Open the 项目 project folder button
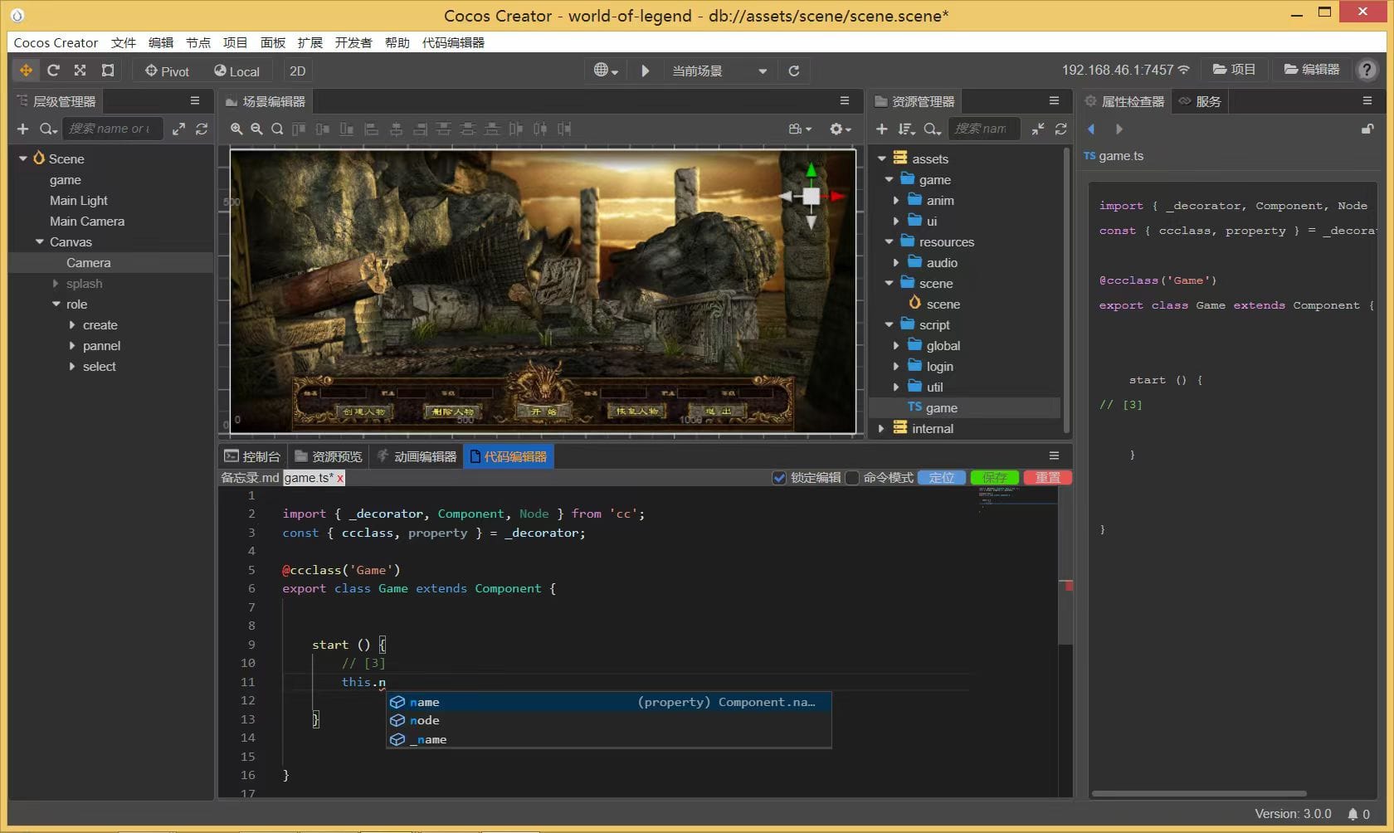This screenshot has width=1394, height=833. [1235, 70]
